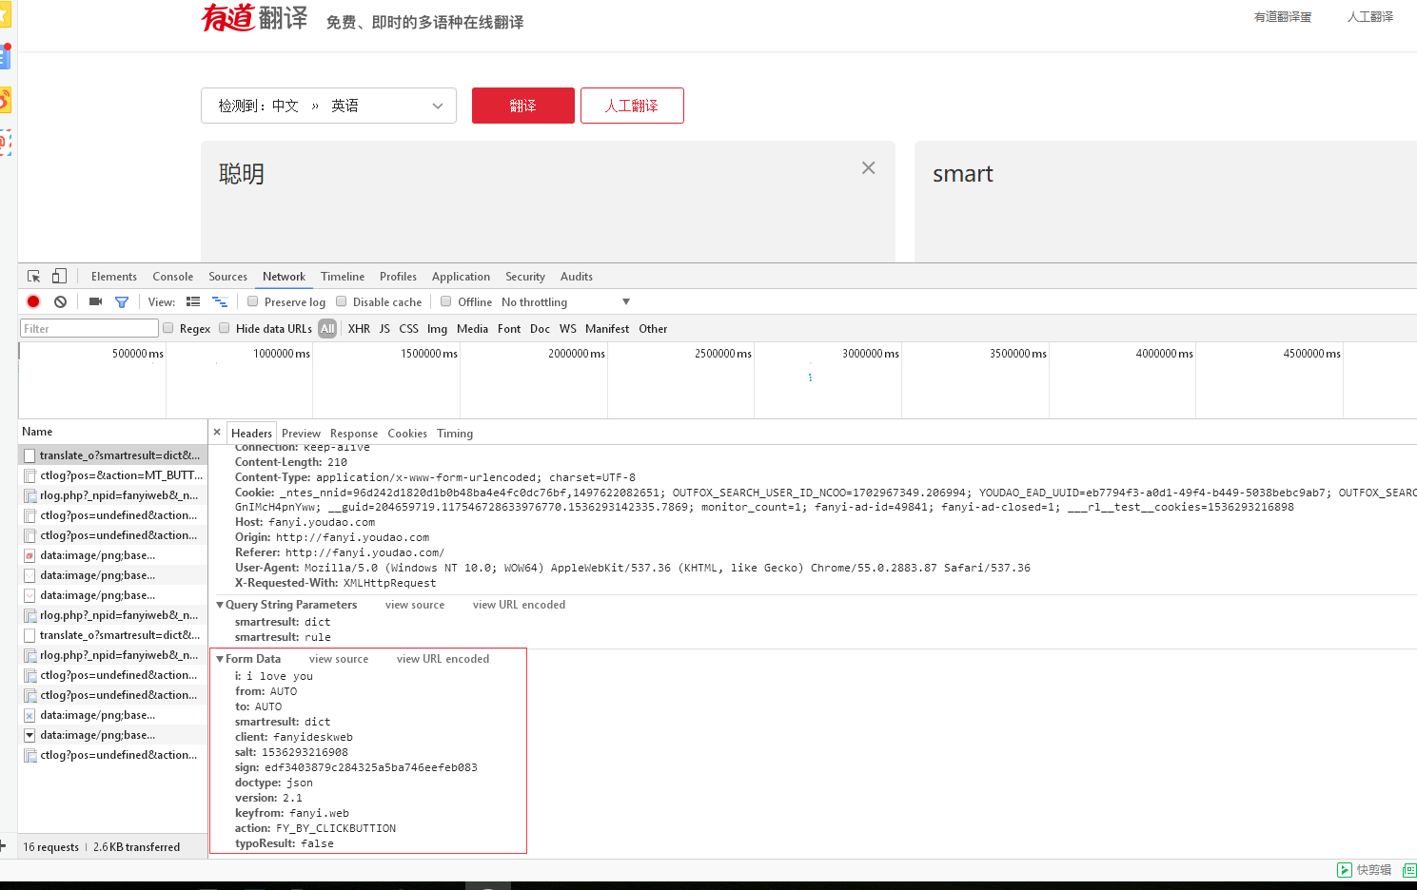1417x890 pixels.
Task: Clear the network log
Action: tap(60, 301)
